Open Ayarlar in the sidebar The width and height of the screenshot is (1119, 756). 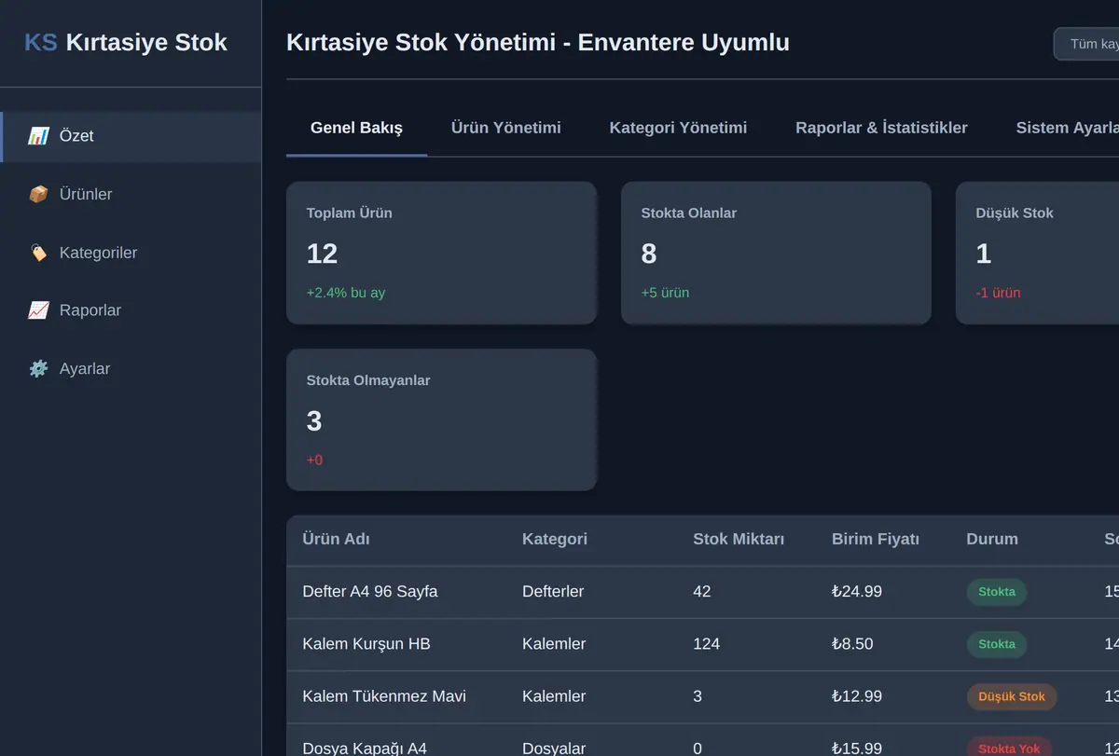[131, 369]
